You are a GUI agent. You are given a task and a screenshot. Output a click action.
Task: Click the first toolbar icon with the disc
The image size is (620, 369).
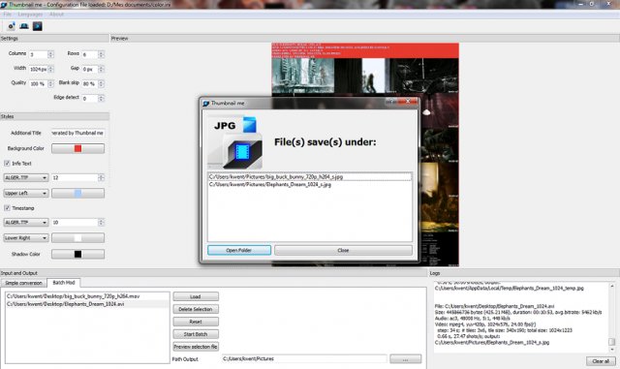(11, 26)
